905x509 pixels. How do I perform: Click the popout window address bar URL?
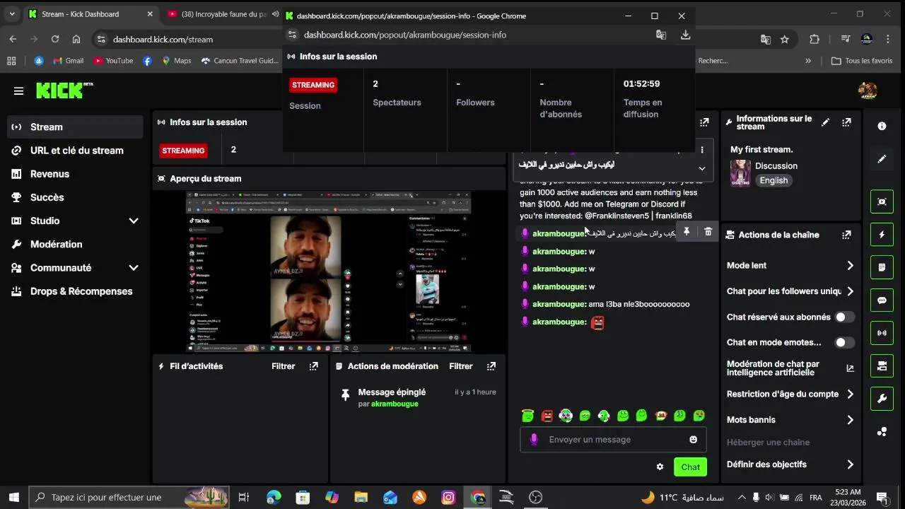(x=405, y=35)
